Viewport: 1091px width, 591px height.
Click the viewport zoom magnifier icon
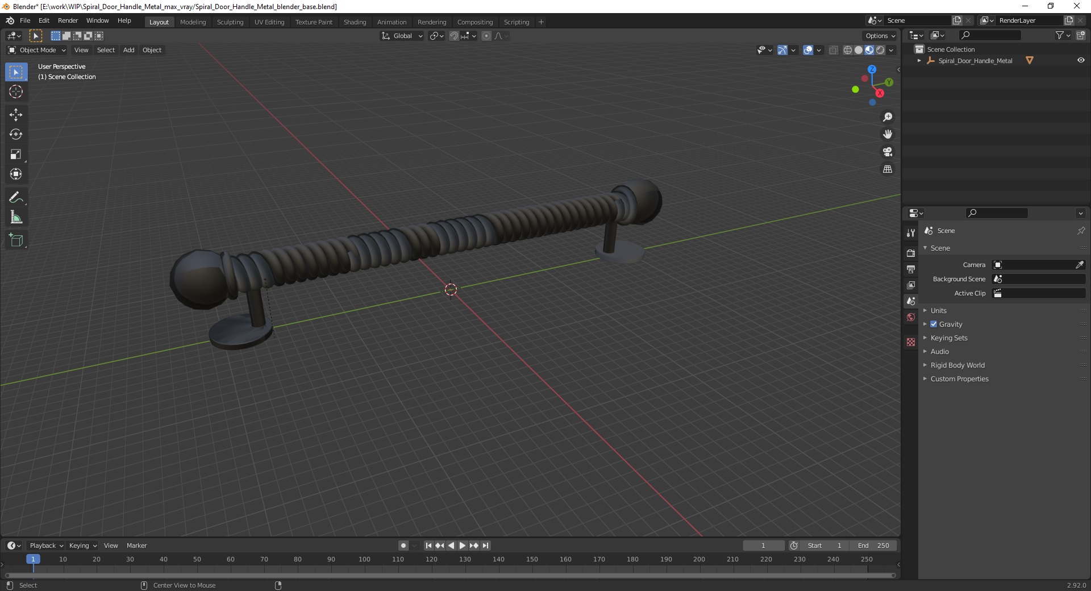tap(888, 117)
